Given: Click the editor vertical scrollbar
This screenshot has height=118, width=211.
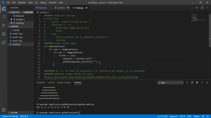Looking at the screenshot, I should click(210, 30).
